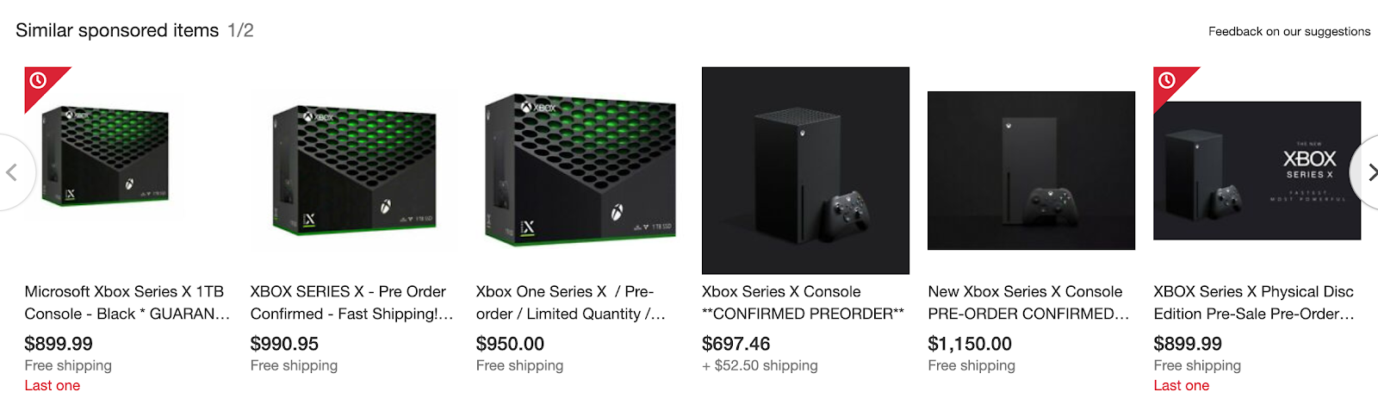Click the $697.46 console with controller image
Image resolution: width=1378 pixels, height=417 pixels.
[x=805, y=171]
